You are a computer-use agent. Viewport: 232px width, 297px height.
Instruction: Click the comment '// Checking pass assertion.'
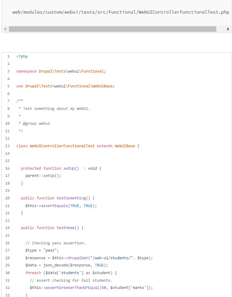coord(56,243)
